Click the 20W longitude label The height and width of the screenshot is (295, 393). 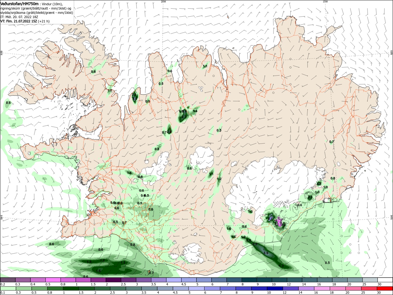(163, 1)
